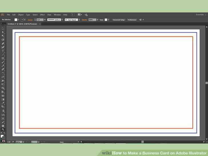This screenshot has width=208, height=156.
Task: Click the toolbox fill color box
Action: (2, 136)
